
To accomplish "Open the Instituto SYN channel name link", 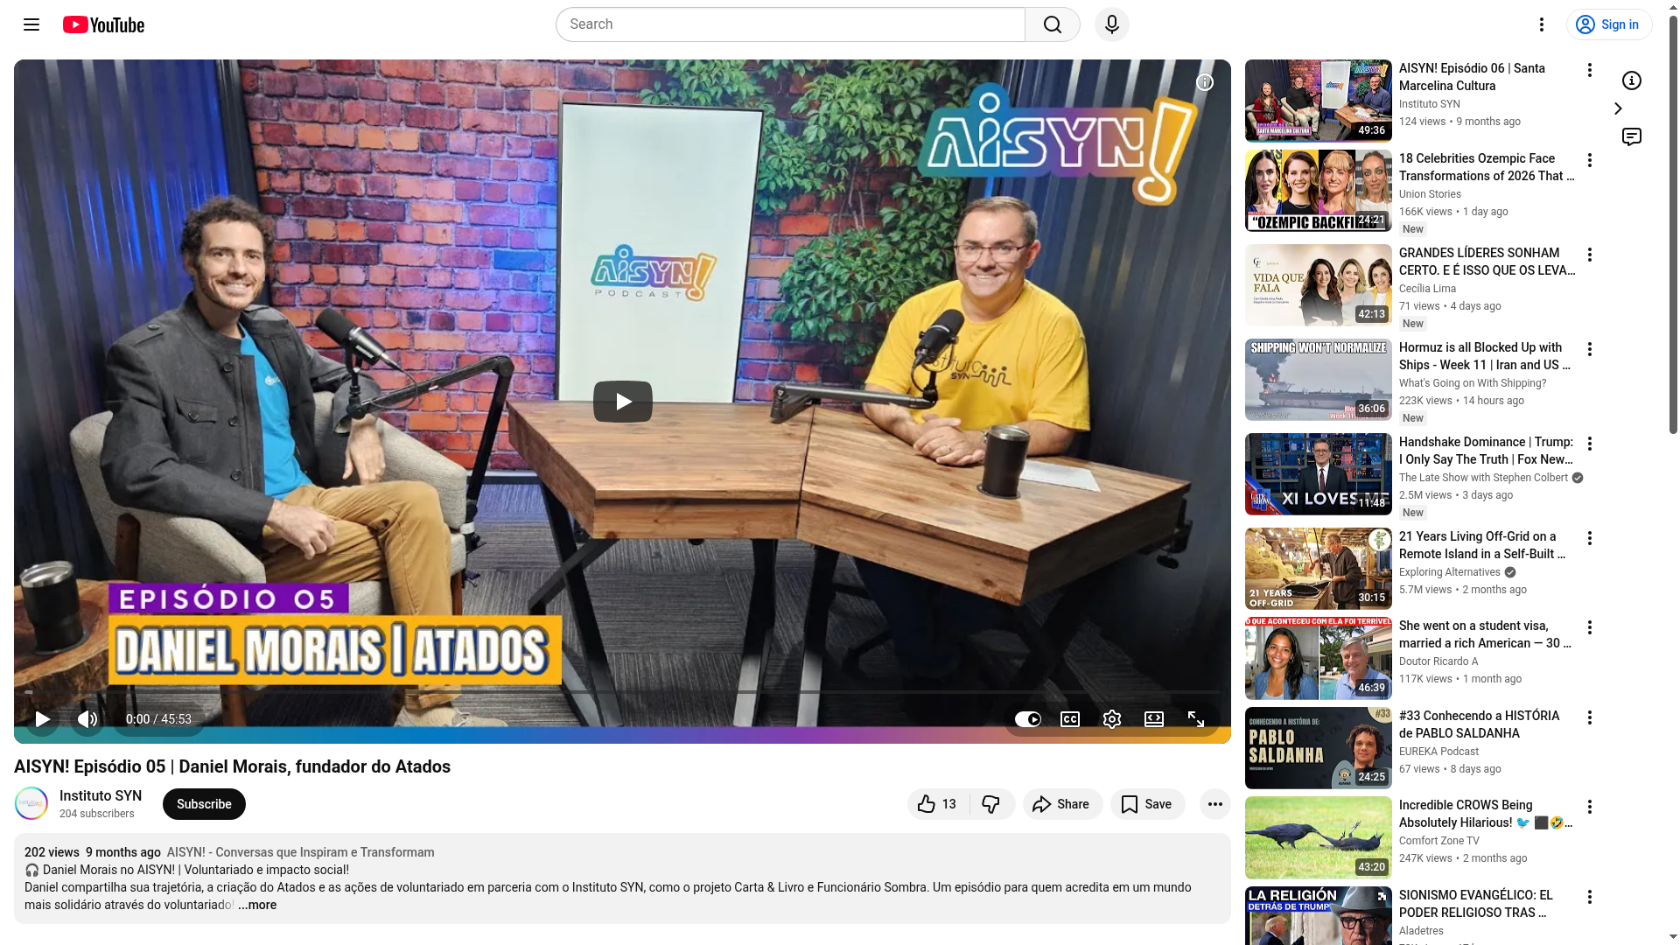I will coord(101,795).
